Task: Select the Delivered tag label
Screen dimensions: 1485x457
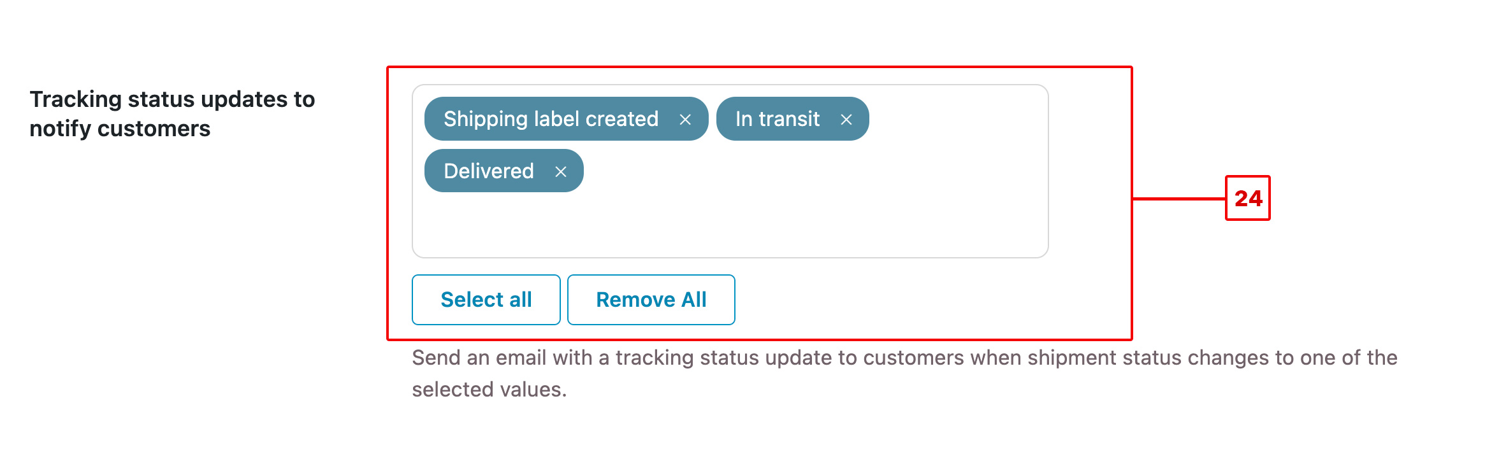Action: coord(489,171)
